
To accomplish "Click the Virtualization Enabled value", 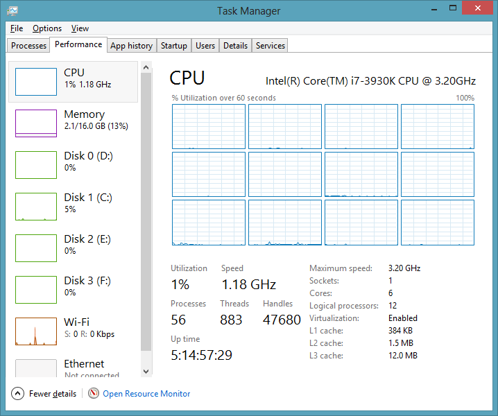I will tap(403, 318).
